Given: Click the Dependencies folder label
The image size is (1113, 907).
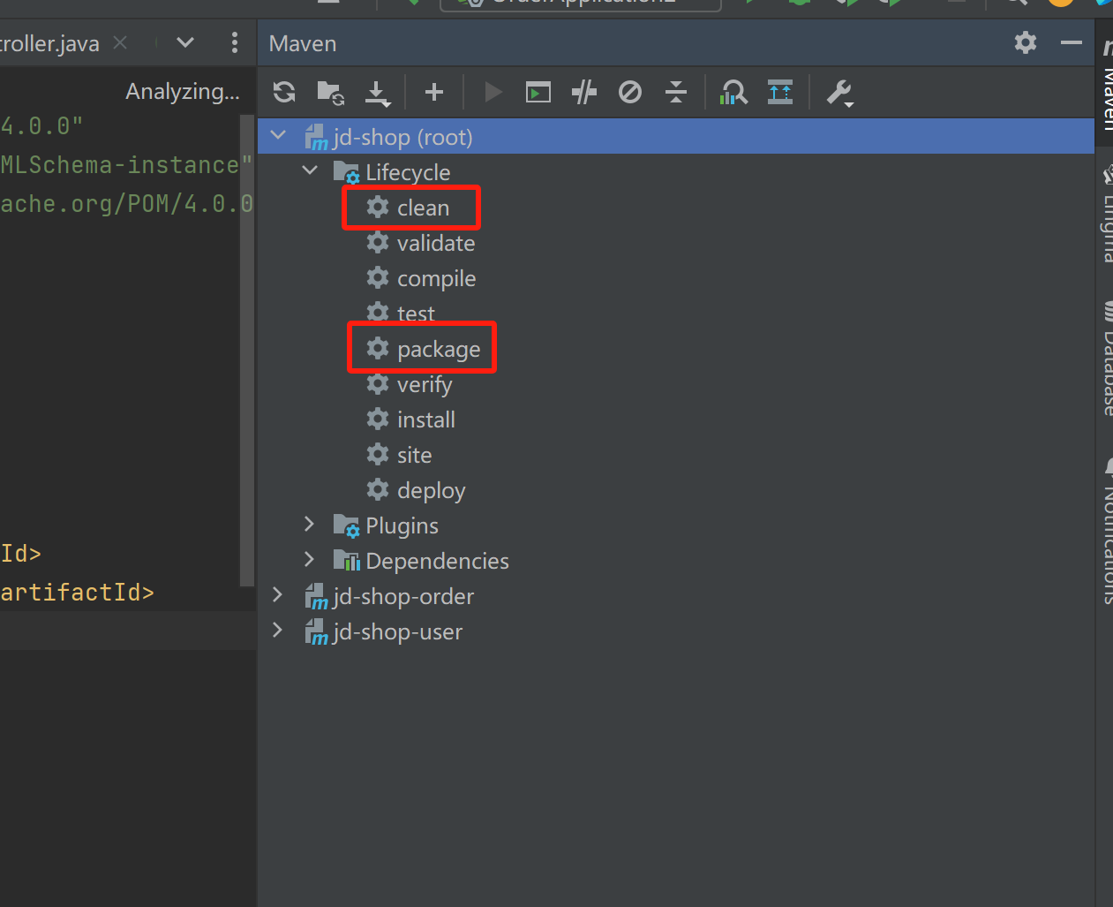Looking at the screenshot, I should [437, 561].
